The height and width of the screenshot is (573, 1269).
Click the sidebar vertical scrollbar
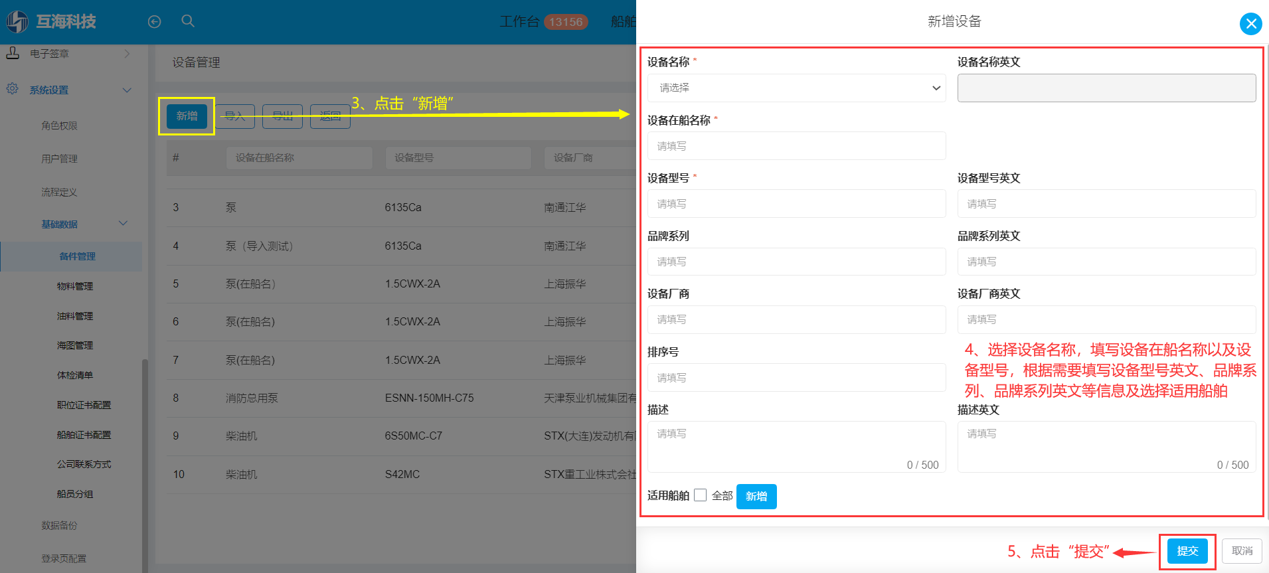tap(145, 465)
